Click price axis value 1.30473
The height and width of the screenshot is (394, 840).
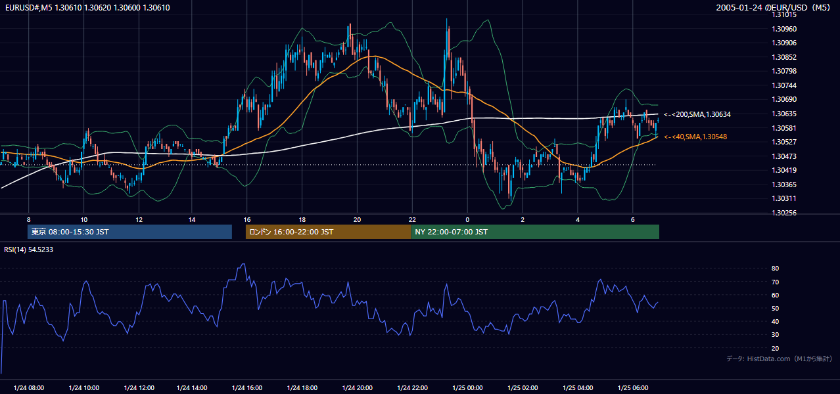point(784,156)
